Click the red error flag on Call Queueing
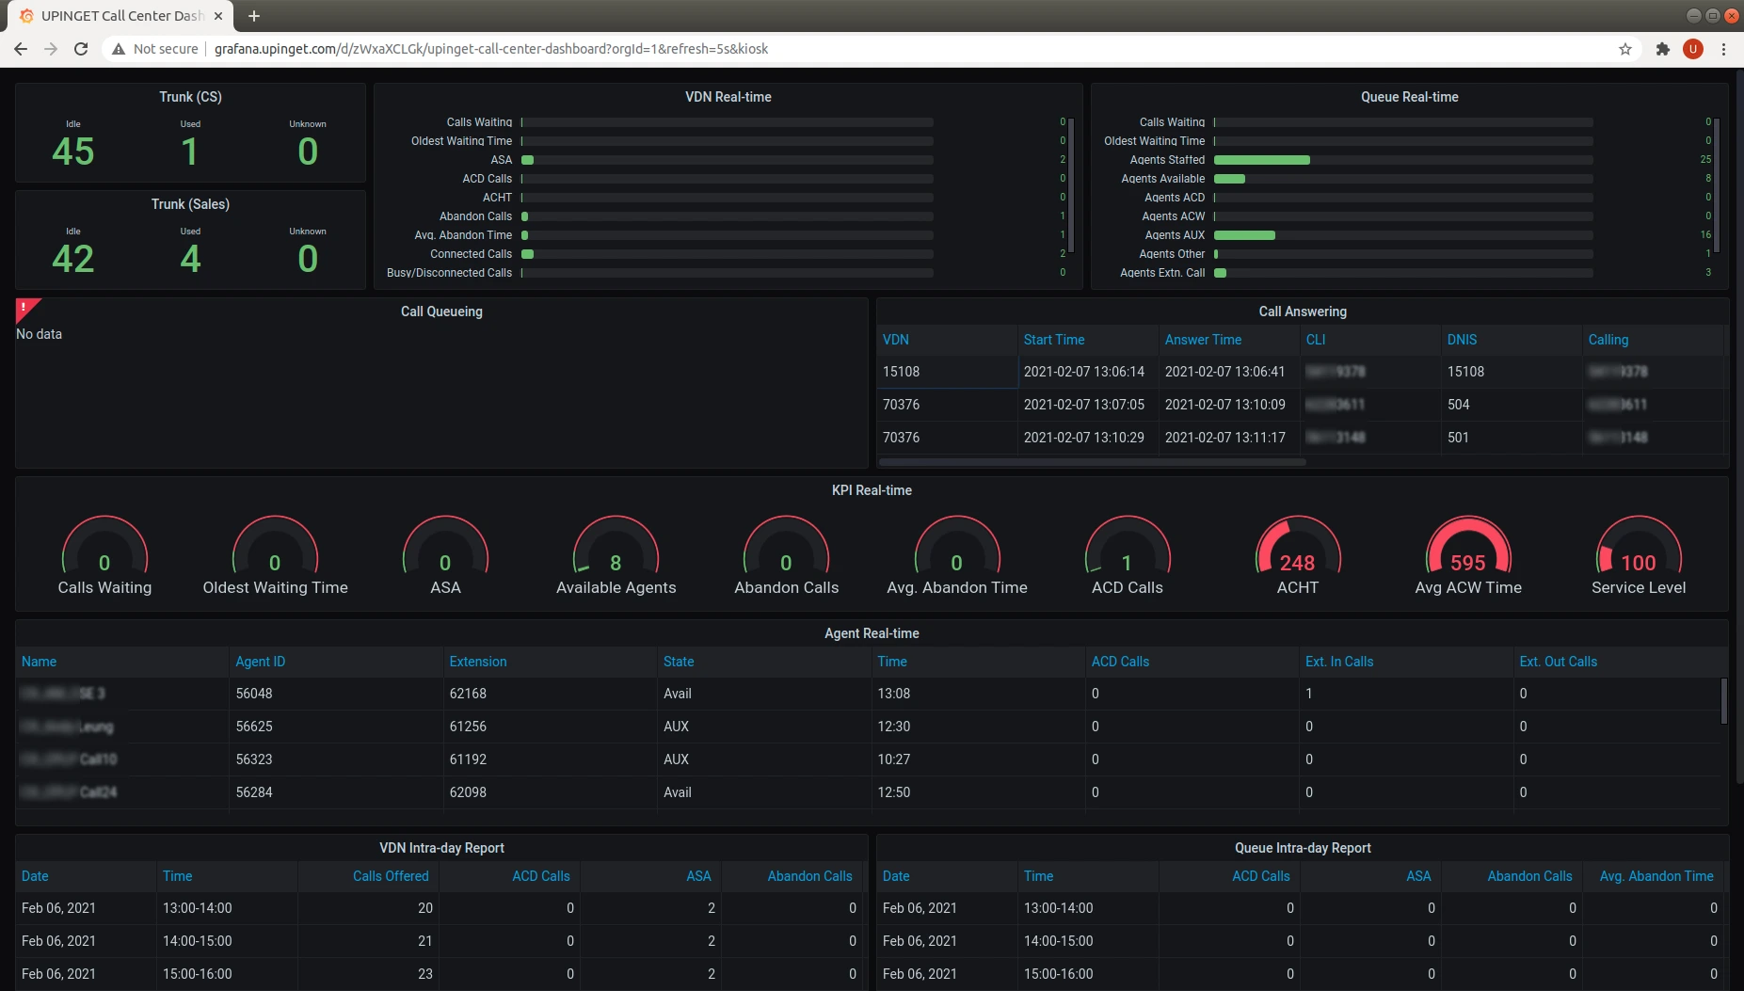1744x991 pixels. [x=26, y=309]
